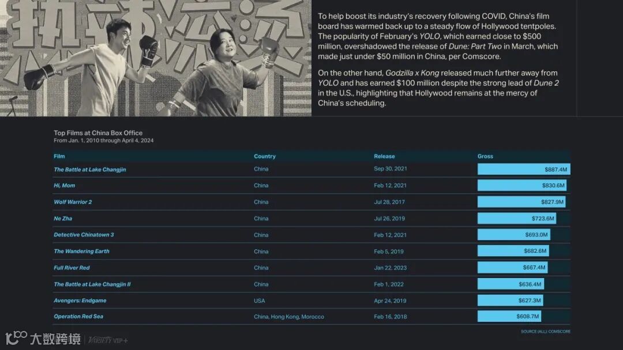The image size is (623, 350).
Task: Select the Wolf Warrior 2 film title
Action: (x=73, y=202)
